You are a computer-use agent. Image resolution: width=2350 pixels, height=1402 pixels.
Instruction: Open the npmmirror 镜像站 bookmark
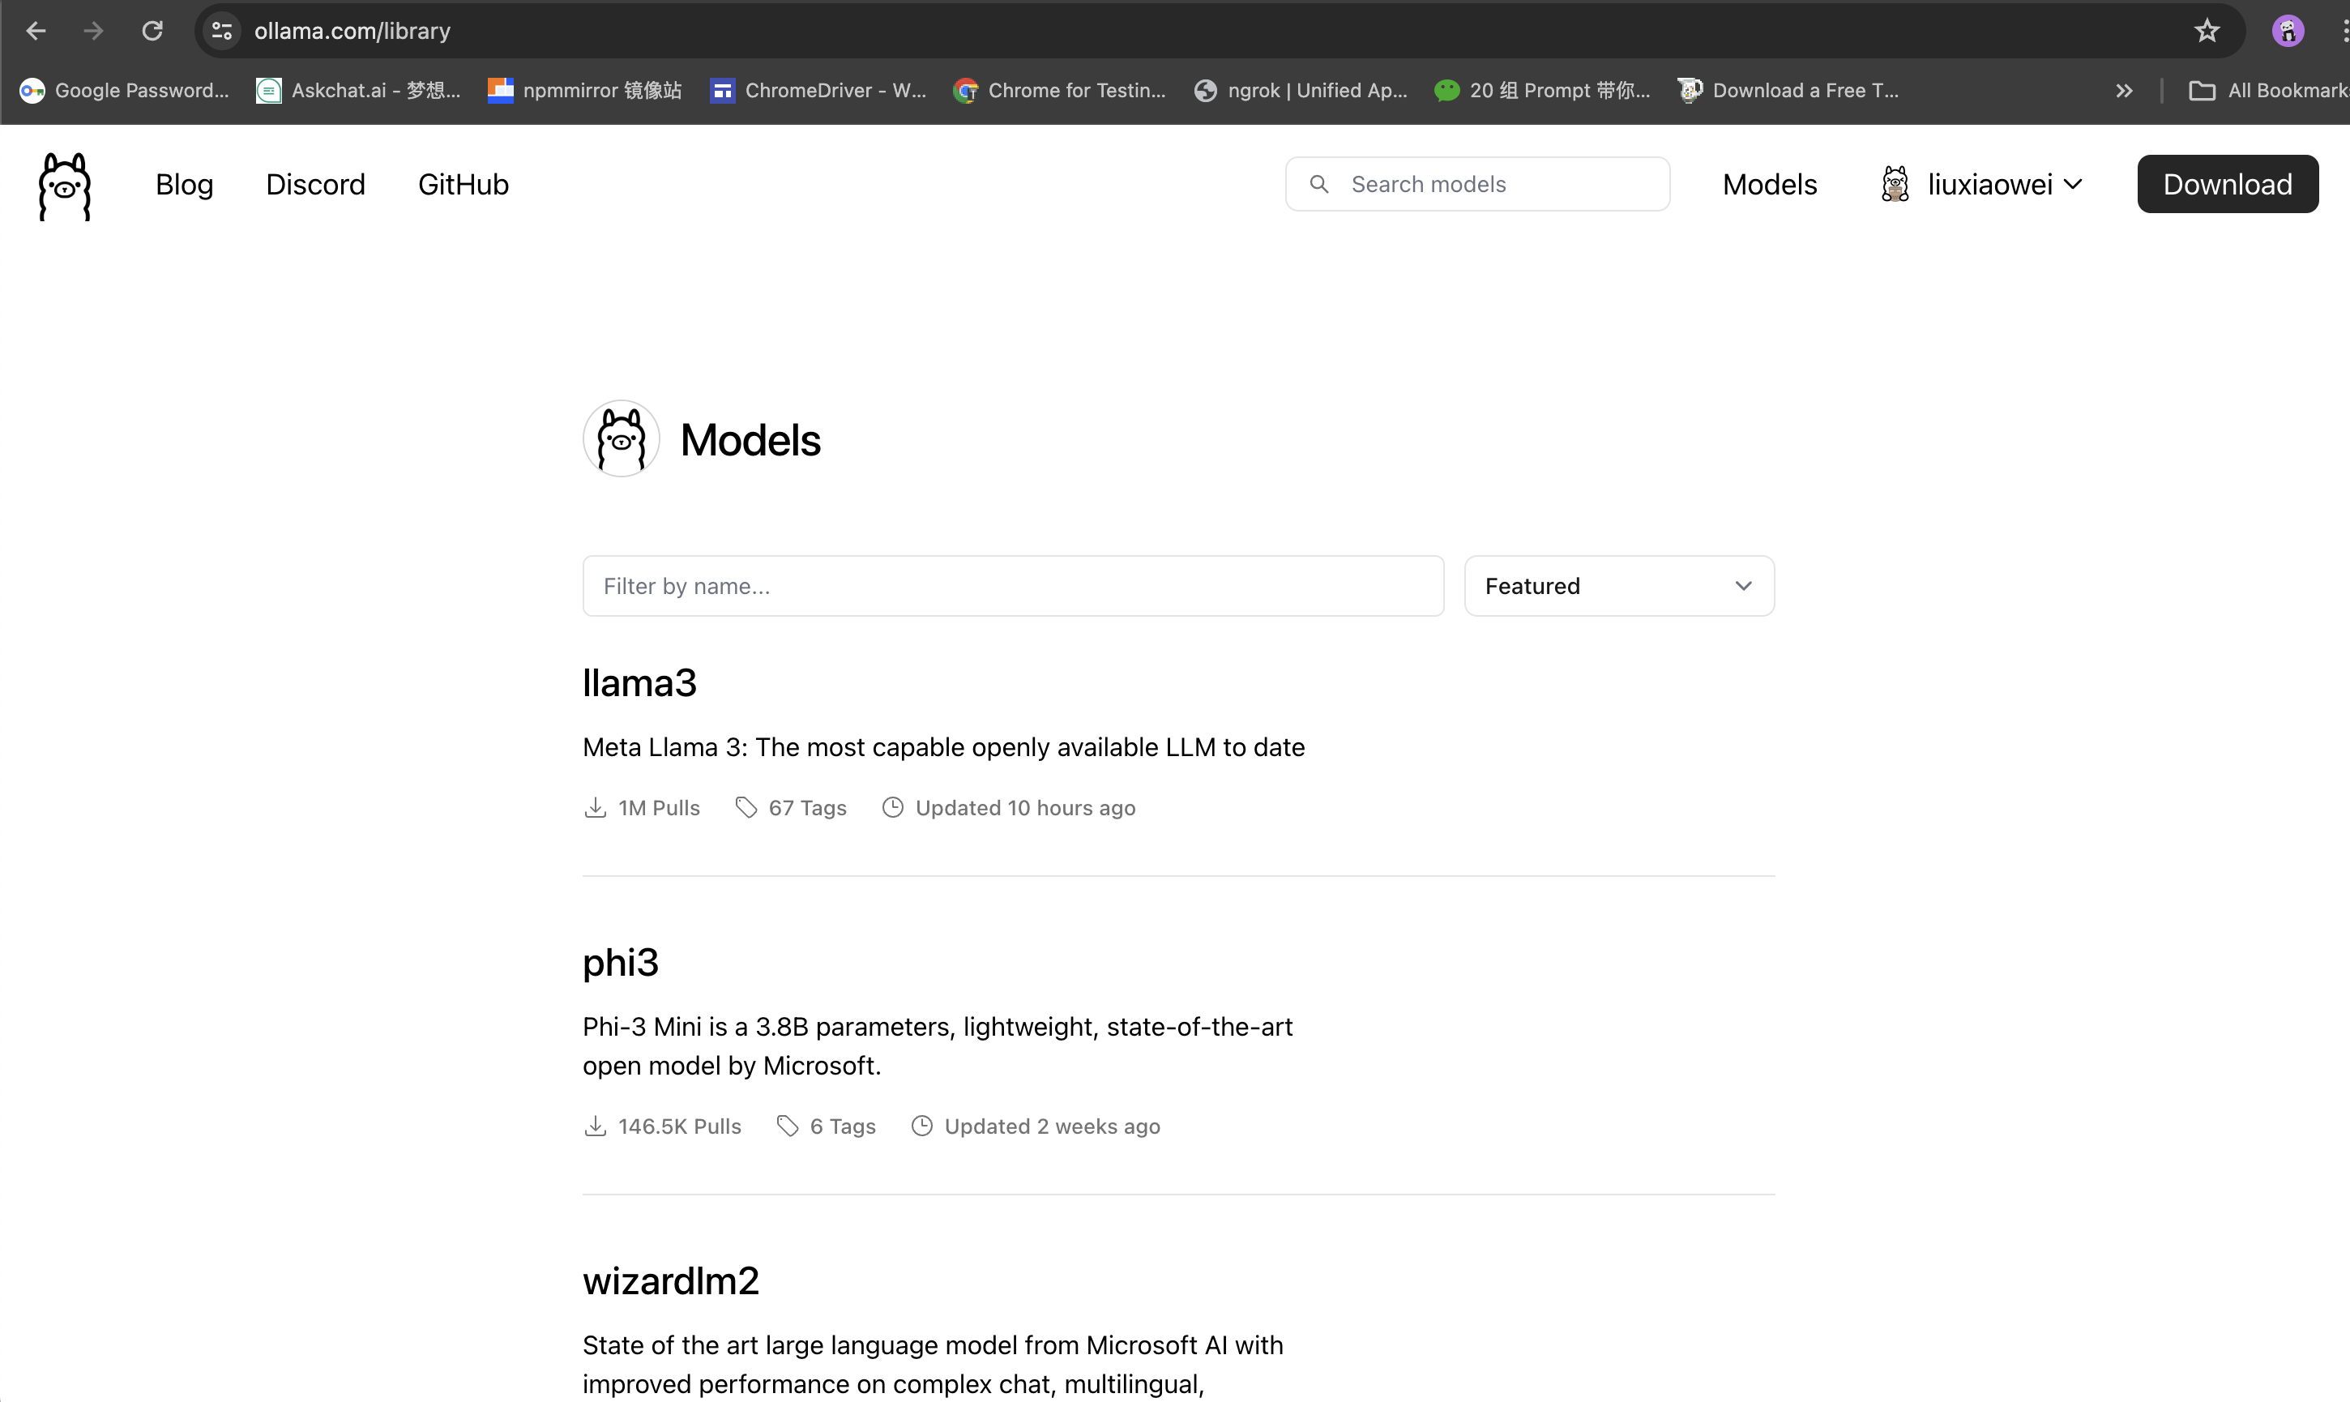tap(585, 91)
